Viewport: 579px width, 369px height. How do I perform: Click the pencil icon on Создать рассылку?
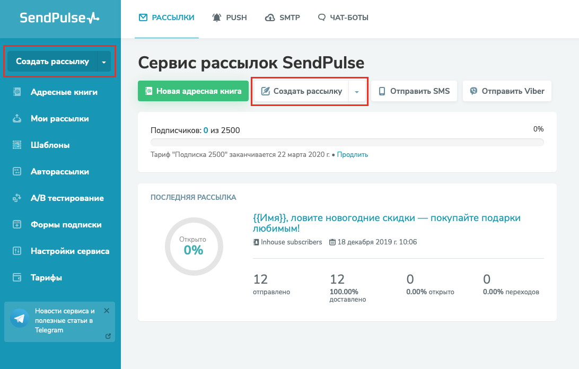click(266, 91)
